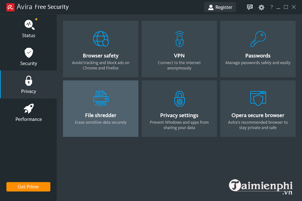
Task: Maximize the Avira window
Action: pyautogui.click(x=286, y=7)
